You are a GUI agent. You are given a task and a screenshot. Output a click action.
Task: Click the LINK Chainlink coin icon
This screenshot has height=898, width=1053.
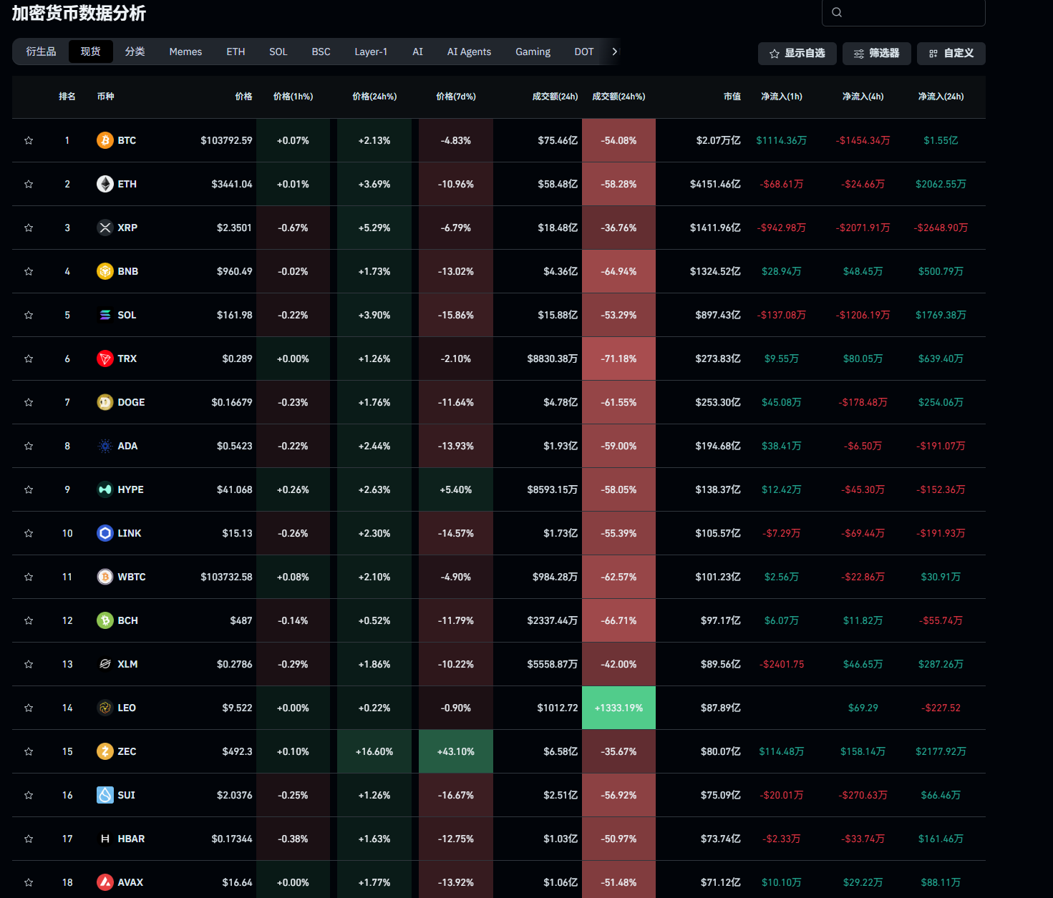(x=105, y=533)
